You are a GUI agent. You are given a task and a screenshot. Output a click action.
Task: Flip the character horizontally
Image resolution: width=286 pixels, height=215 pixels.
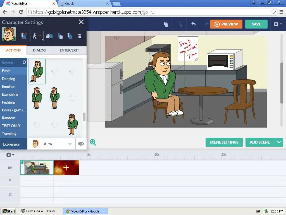coord(49,36)
